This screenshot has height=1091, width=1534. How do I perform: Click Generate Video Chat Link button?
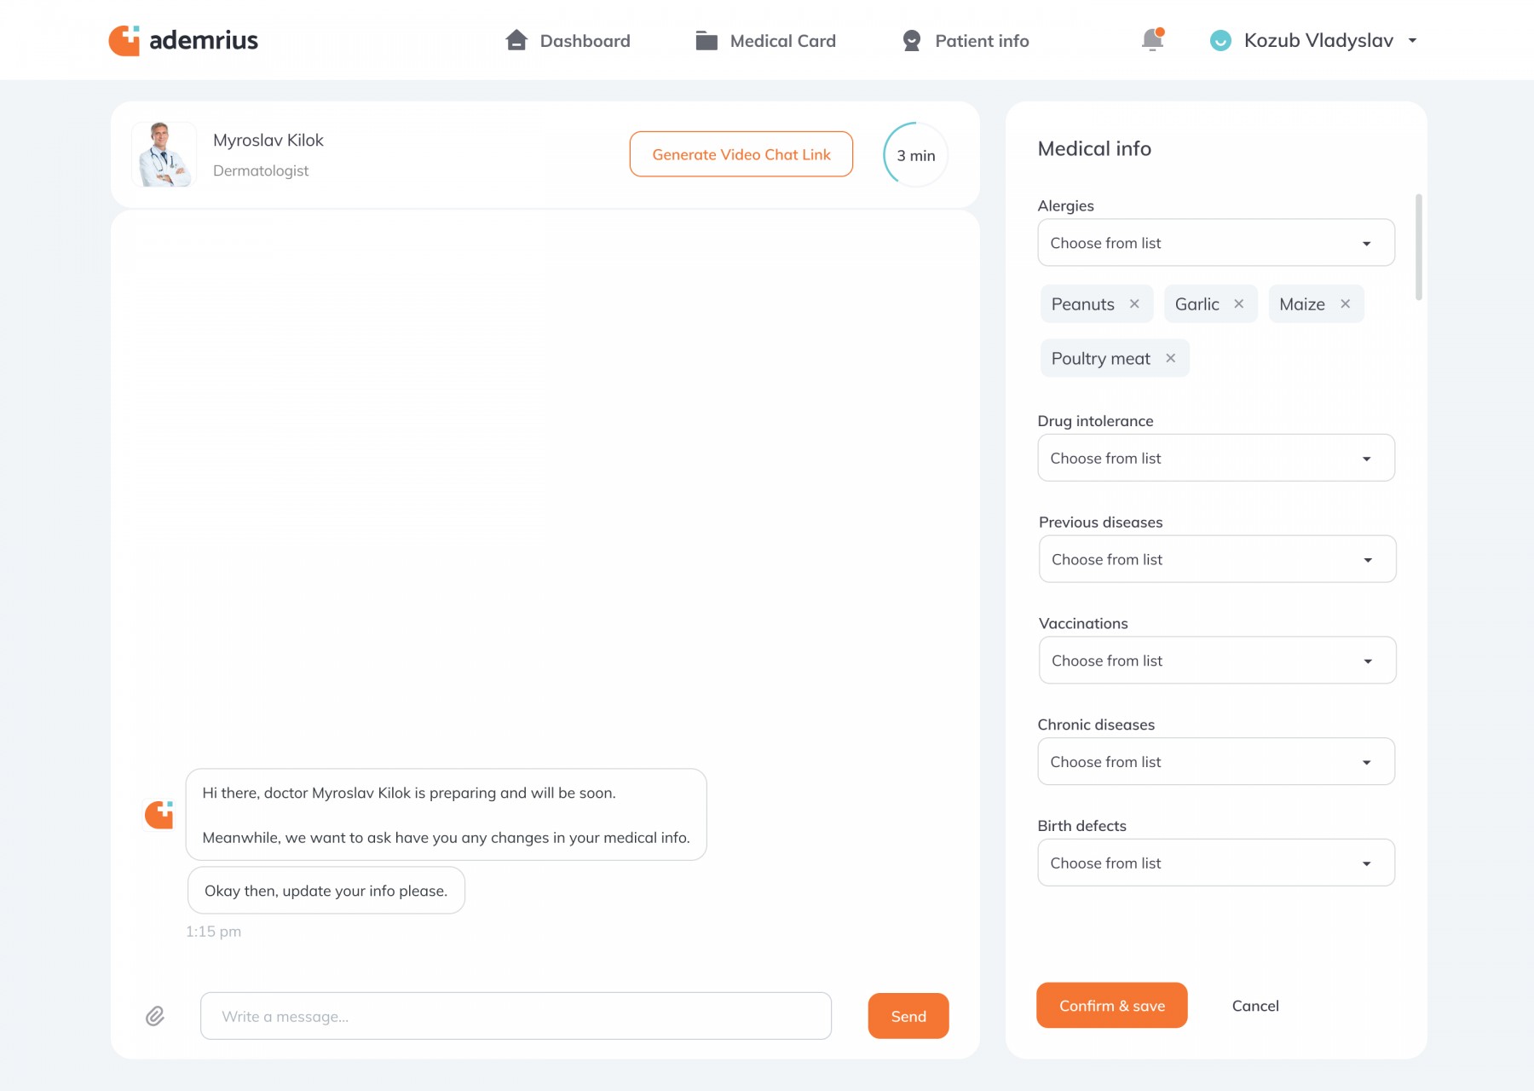(x=741, y=154)
